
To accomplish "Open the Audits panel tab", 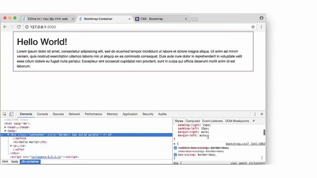I will pos(162,114).
